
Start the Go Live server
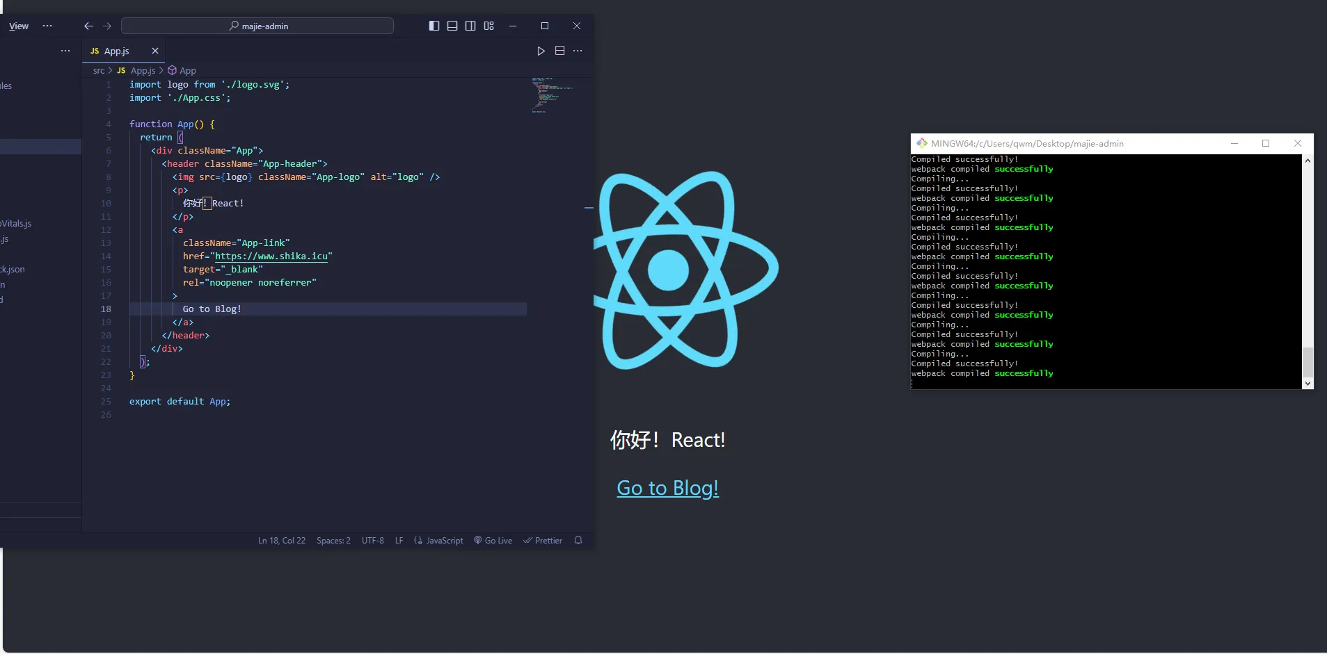point(493,541)
